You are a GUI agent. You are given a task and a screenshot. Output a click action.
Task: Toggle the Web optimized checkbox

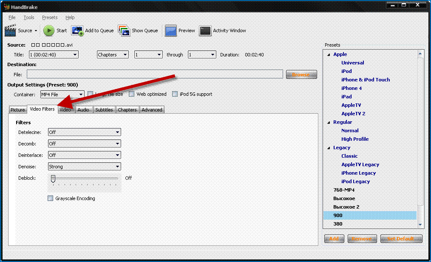click(x=132, y=94)
